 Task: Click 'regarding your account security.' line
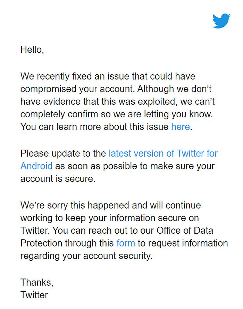tap(86, 256)
